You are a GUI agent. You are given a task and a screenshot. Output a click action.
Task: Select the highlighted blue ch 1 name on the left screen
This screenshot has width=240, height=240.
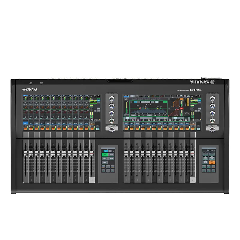click(25, 123)
